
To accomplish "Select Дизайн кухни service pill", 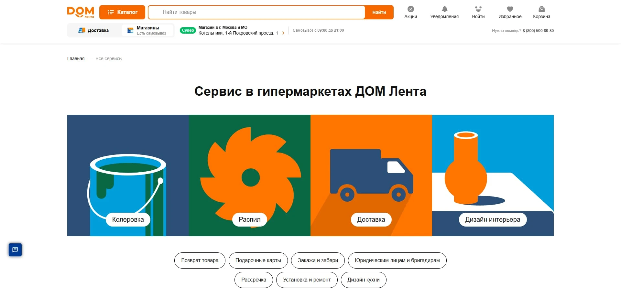I will click(364, 280).
